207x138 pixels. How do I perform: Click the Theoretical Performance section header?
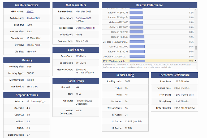coord(174,75)
